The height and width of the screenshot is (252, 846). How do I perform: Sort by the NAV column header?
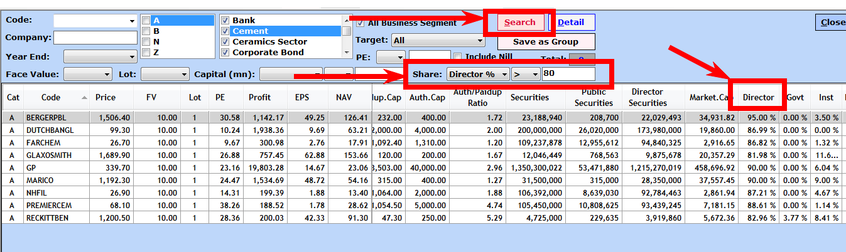(x=350, y=98)
